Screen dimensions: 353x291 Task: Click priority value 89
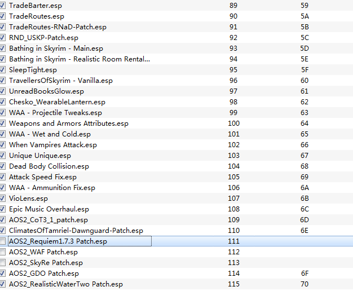233,6
